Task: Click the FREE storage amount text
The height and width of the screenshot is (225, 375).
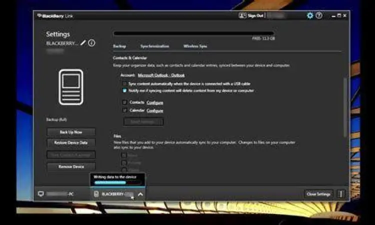Action: tap(263, 38)
